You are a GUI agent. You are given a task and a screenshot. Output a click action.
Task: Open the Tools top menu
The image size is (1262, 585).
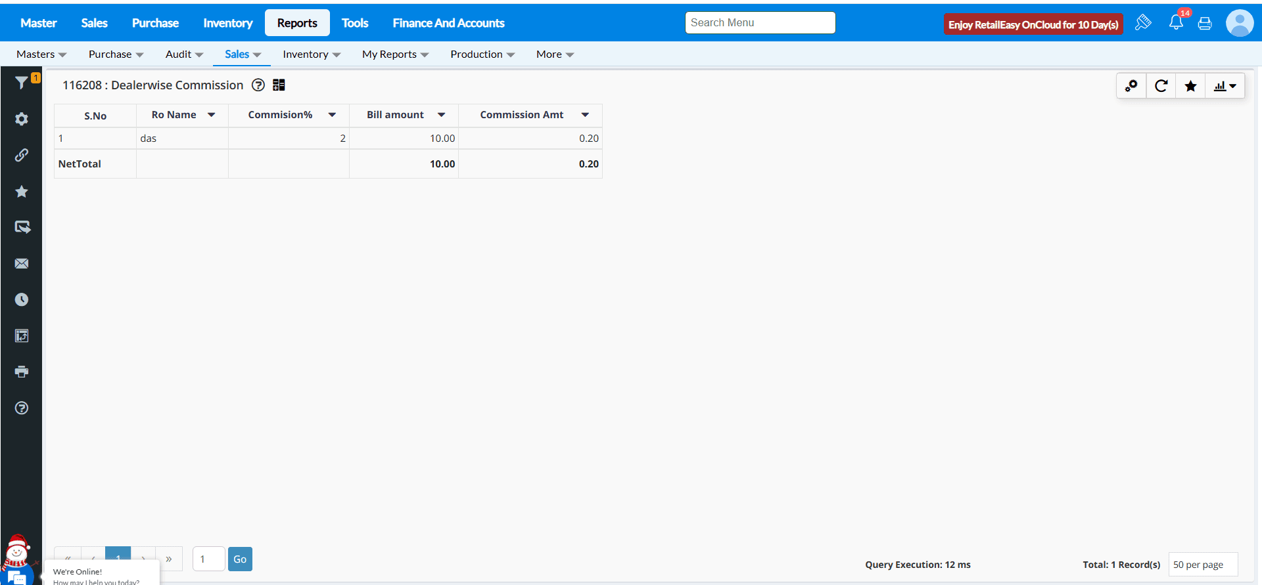pyautogui.click(x=355, y=23)
